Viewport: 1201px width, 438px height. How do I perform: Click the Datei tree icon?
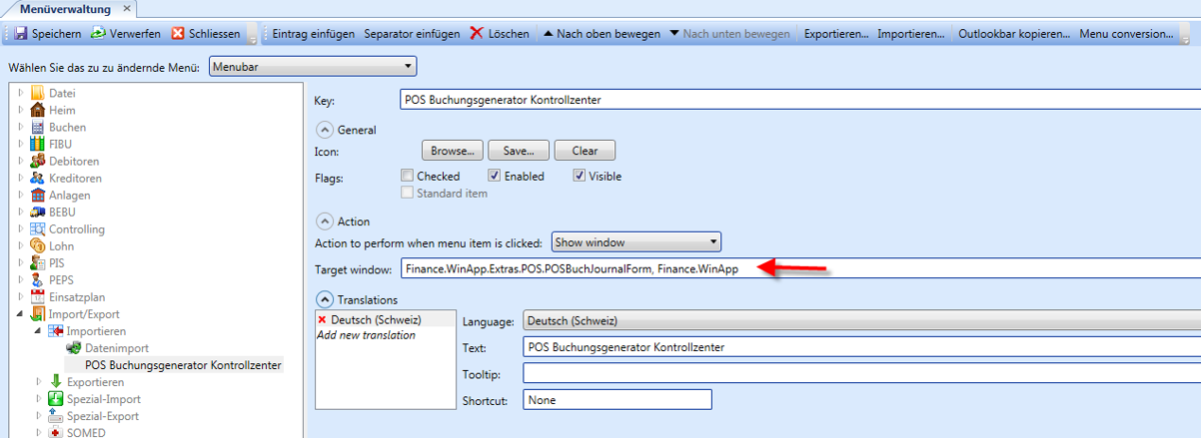point(38,93)
